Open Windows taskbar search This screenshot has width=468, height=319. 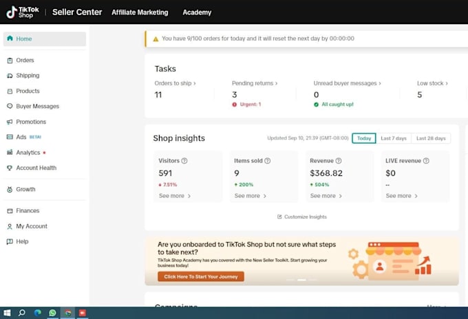[x=22, y=313]
